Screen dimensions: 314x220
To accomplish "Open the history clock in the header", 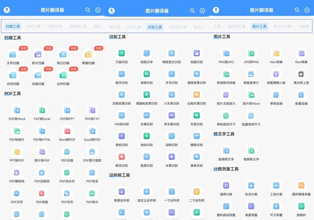I will pos(98,10).
